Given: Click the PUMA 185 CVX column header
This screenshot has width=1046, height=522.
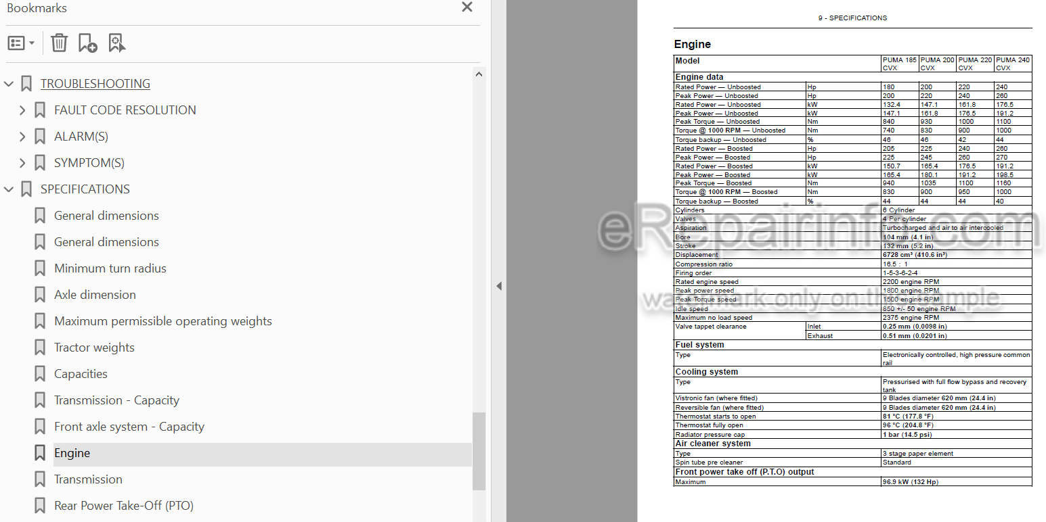Looking at the screenshot, I should 900,64.
